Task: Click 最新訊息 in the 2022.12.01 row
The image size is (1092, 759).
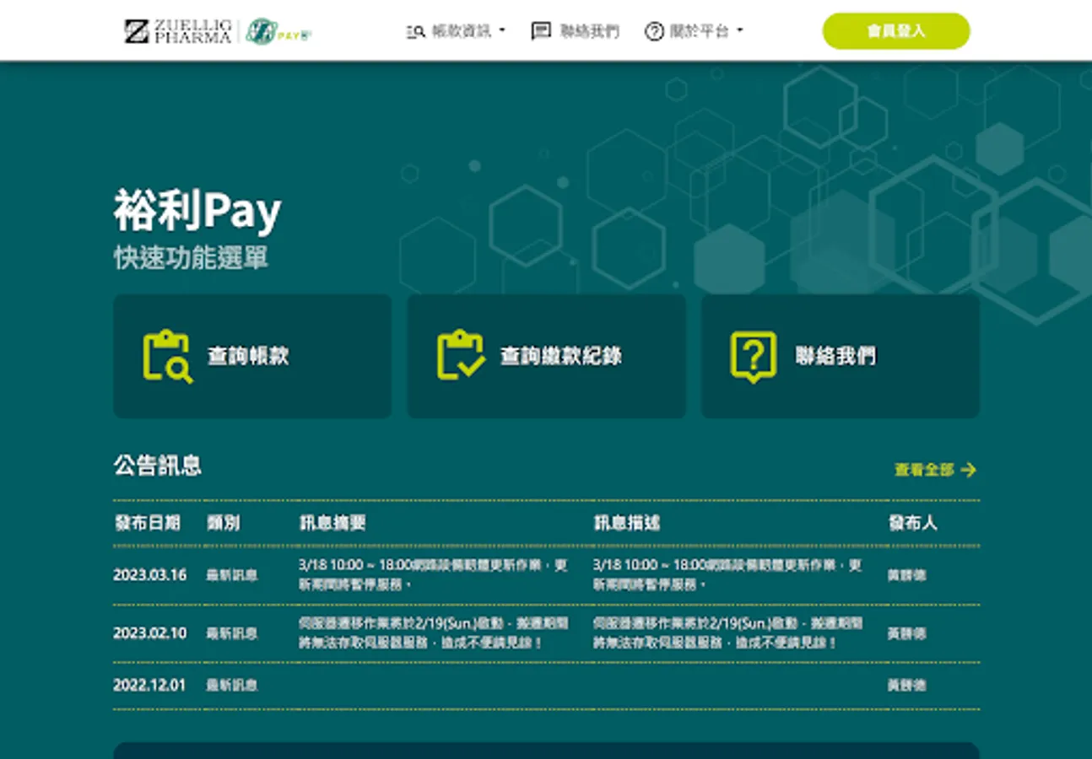Action: [x=232, y=686]
